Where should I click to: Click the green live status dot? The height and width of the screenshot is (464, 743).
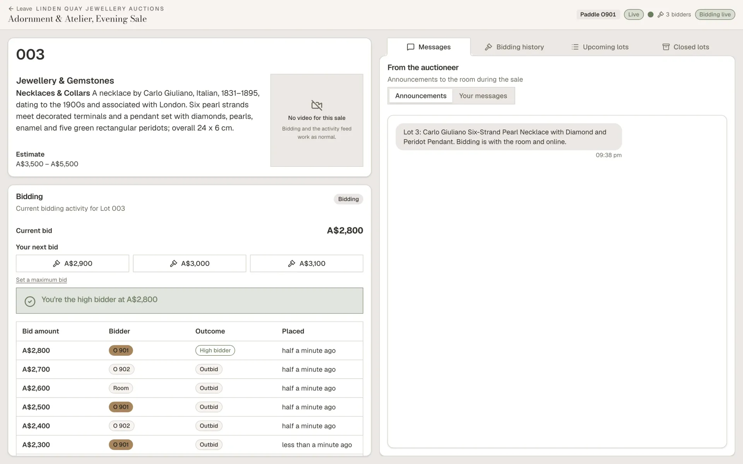tap(651, 14)
